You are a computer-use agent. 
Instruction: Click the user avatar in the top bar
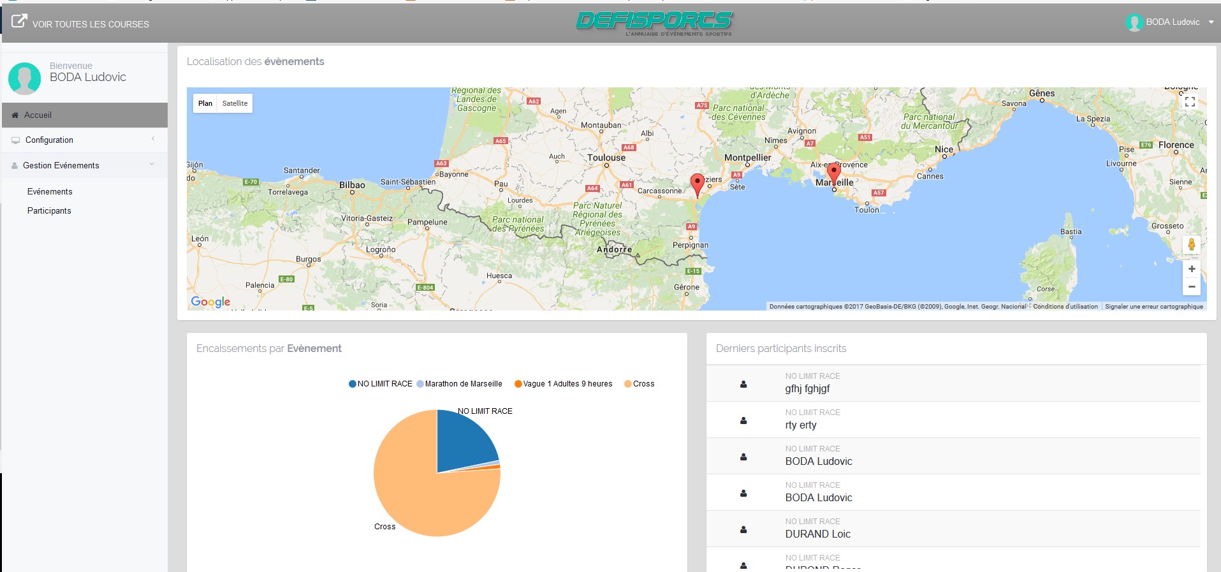click(1134, 22)
